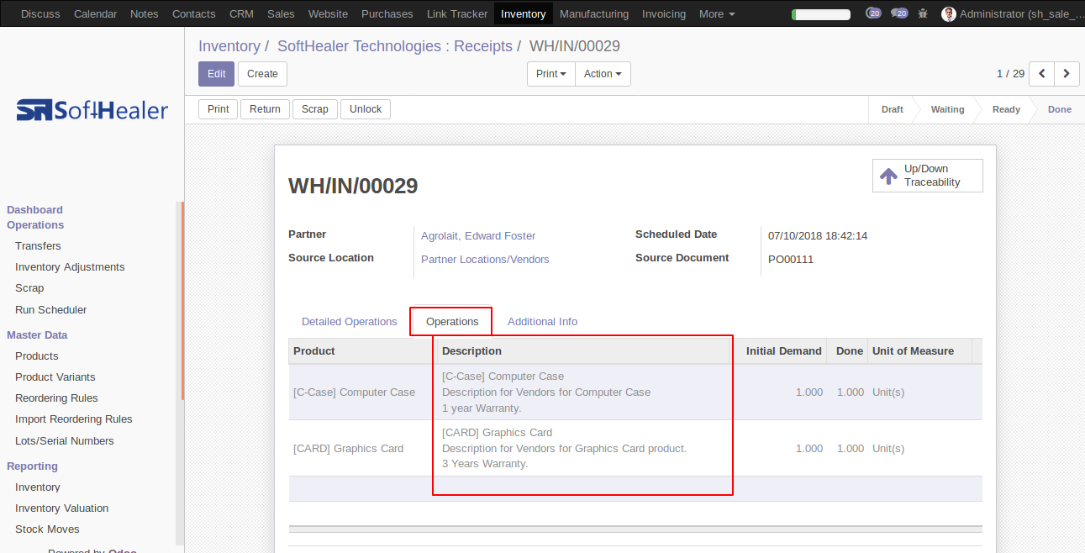
Task: Click the SoftHealer logo
Action: click(92, 110)
